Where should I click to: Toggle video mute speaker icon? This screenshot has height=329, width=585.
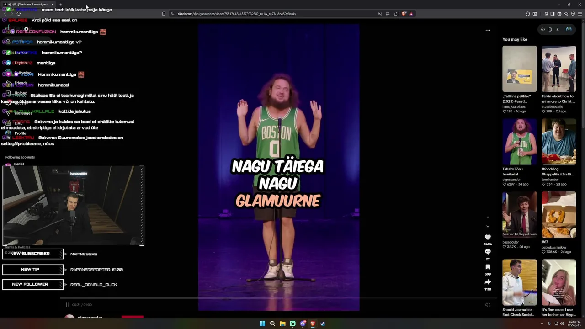[x=488, y=305]
